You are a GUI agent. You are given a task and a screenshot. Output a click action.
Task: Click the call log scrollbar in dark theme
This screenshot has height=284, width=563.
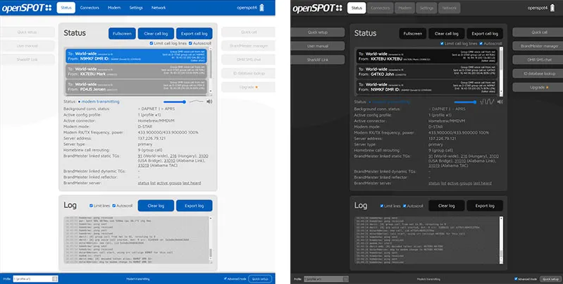pyautogui.click(x=501, y=71)
